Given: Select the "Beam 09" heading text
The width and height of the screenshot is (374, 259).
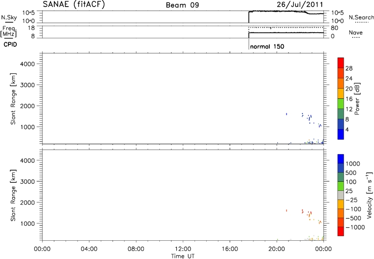Looking at the screenshot, I should (x=182, y=5).
